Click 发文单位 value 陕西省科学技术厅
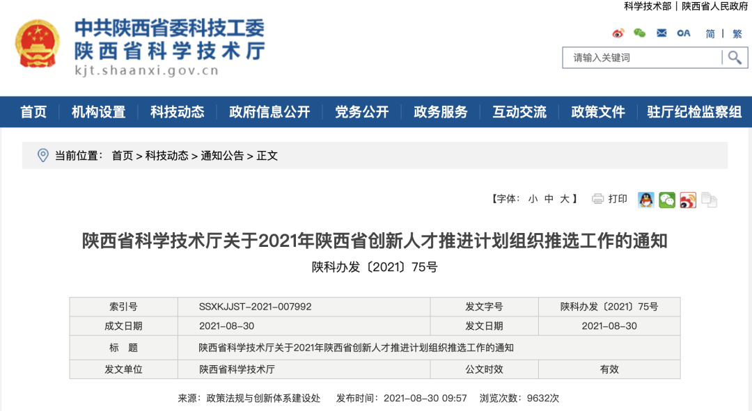752x411 pixels. [237, 369]
